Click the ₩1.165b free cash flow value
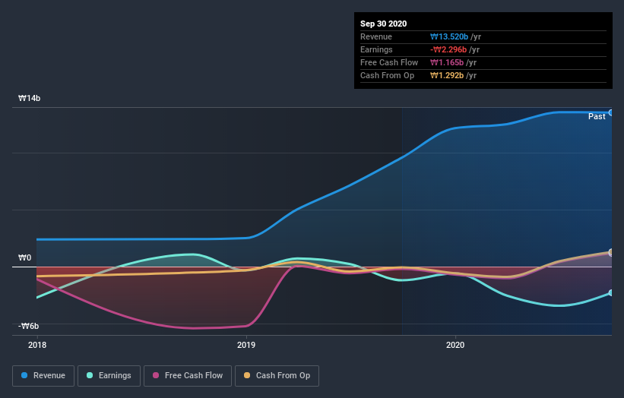Image resolution: width=624 pixels, height=398 pixels. pos(447,63)
